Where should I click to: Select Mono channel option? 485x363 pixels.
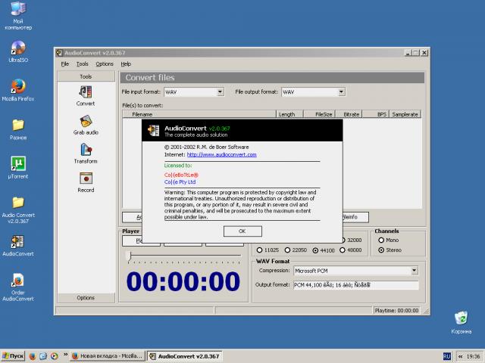coord(381,240)
